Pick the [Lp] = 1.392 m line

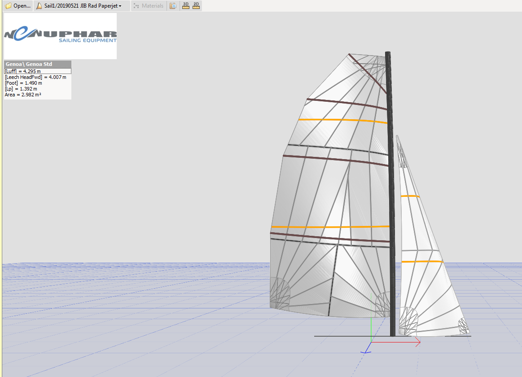tap(21, 89)
